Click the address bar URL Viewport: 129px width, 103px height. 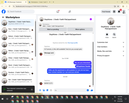tap(31, 6)
